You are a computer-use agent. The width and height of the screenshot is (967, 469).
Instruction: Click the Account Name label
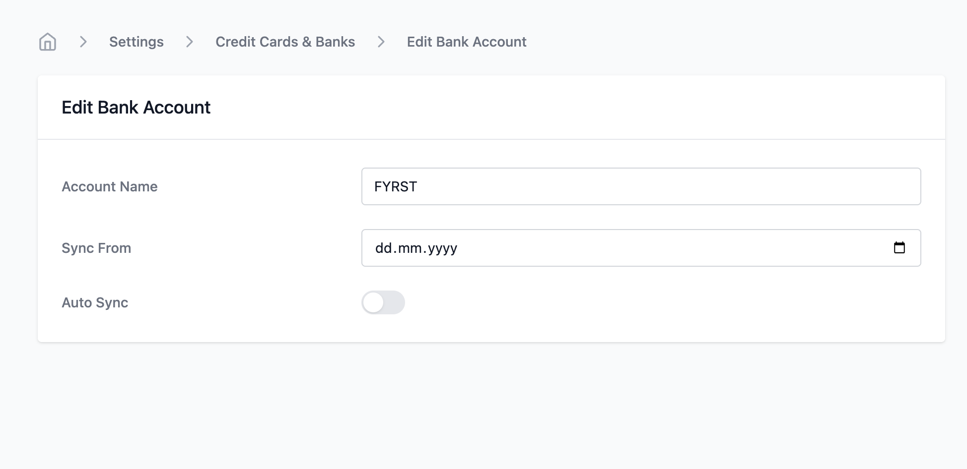pyautogui.click(x=110, y=186)
